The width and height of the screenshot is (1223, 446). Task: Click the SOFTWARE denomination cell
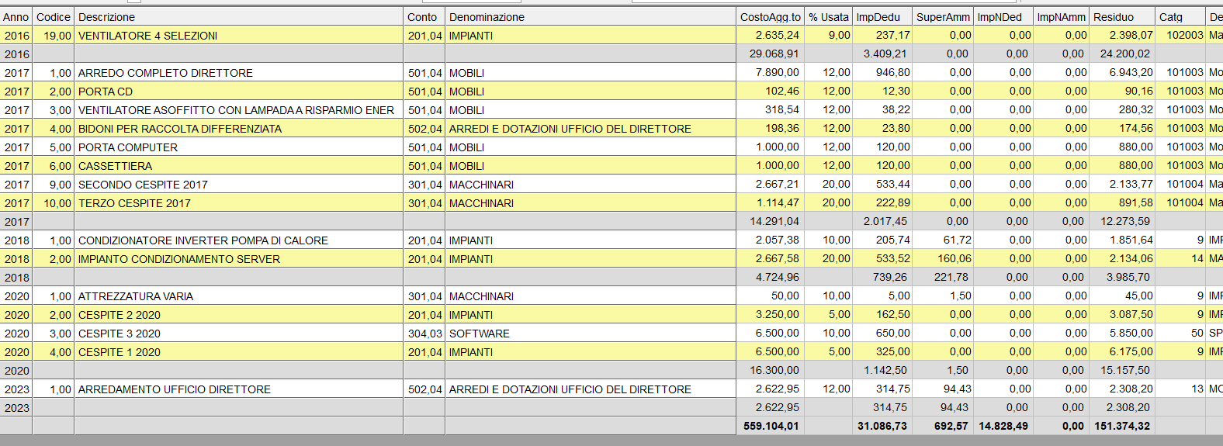coord(480,334)
